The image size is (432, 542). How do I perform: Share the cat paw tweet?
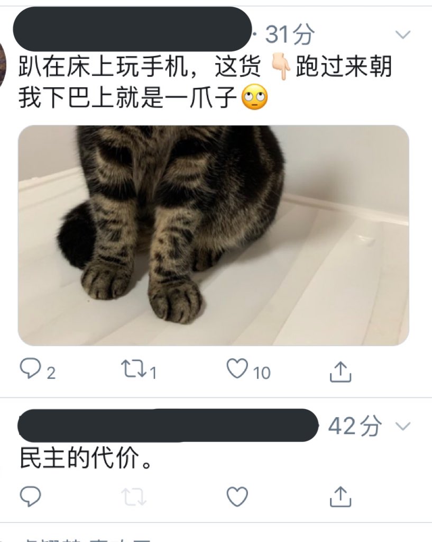[x=341, y=371]
